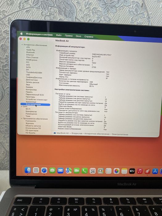The height and width of the screenshot is (216, 162).
Task: Open the App Store from dock
Action: coord(155,171)
